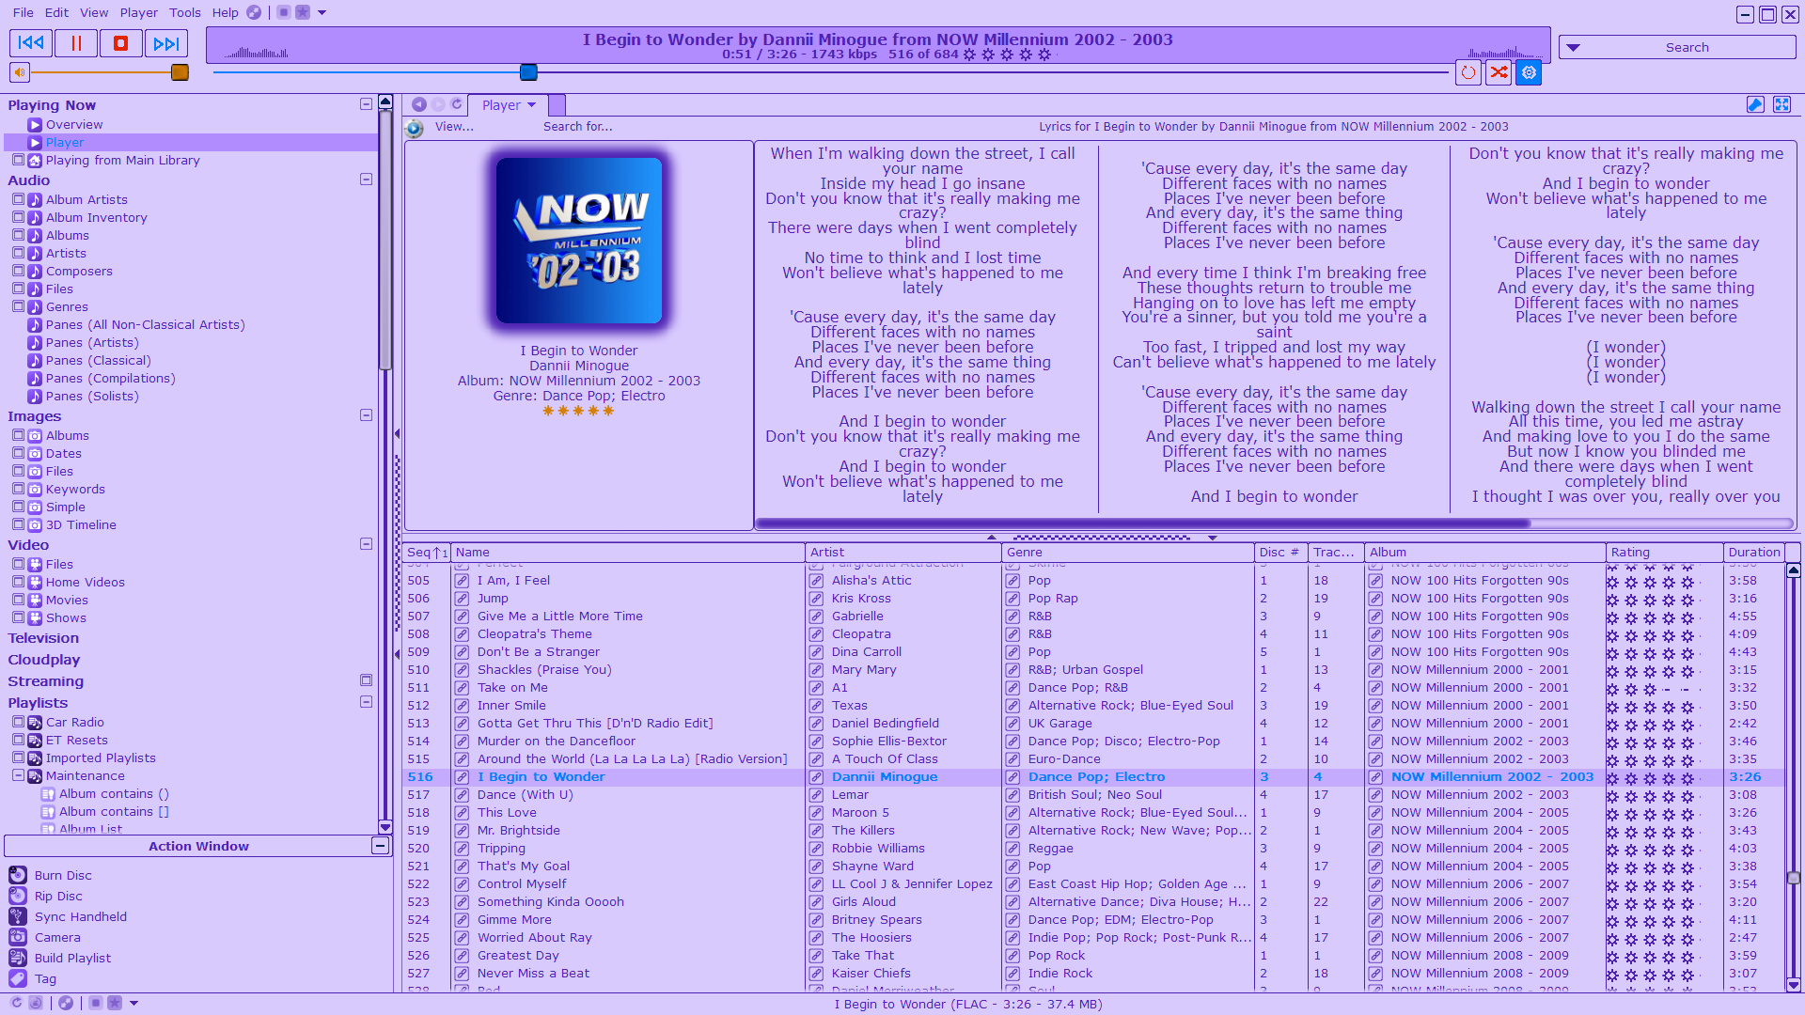
Task: Click the square icon in the menu bar
Action: [x=283, y=12]
